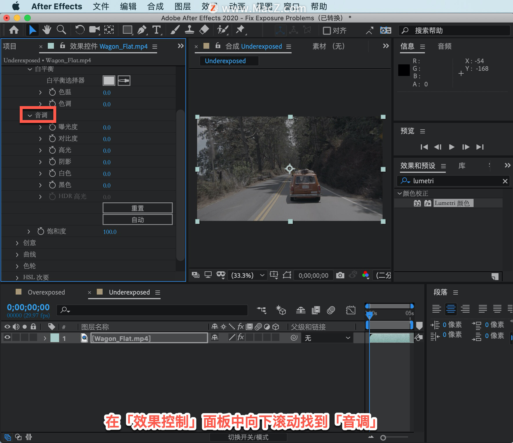Enable frame blending icon in timeline
Image resolution: width=513 pixels, height=443 pixels.
pos(316,310)
